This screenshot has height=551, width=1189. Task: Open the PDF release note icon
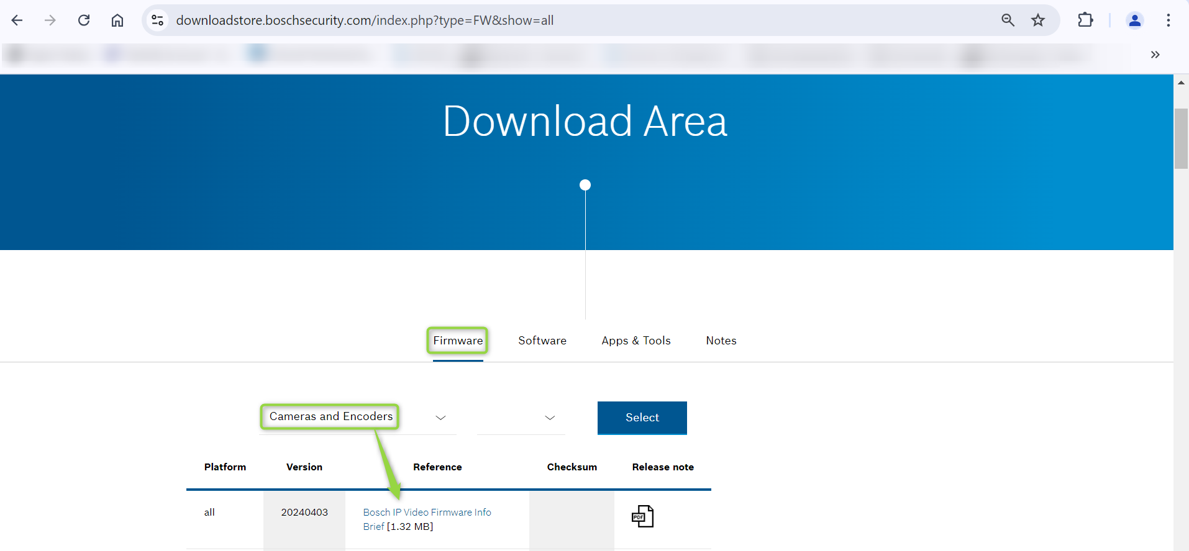click(642, 516)
